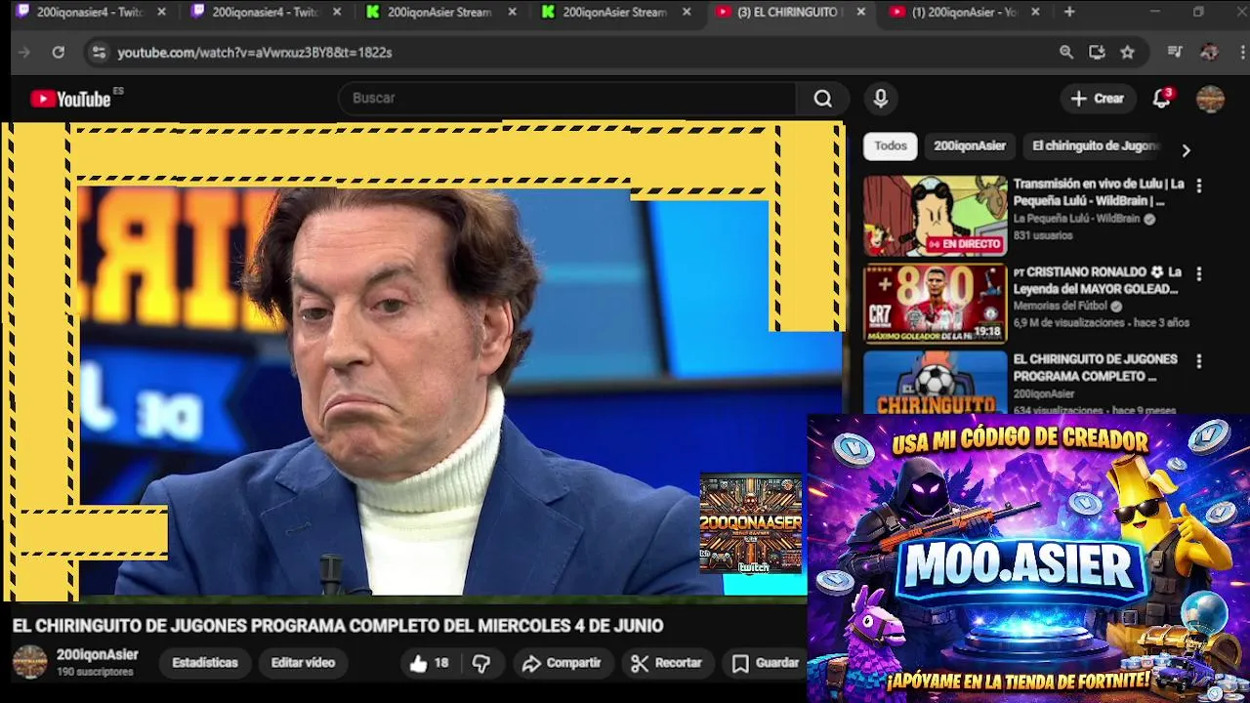Click the address bar URL
Image resolution: width=1250 pixels, height=703 pixels.
255,53
